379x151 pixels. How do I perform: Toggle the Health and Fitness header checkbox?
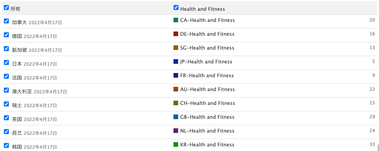click(x=176, y=7)
